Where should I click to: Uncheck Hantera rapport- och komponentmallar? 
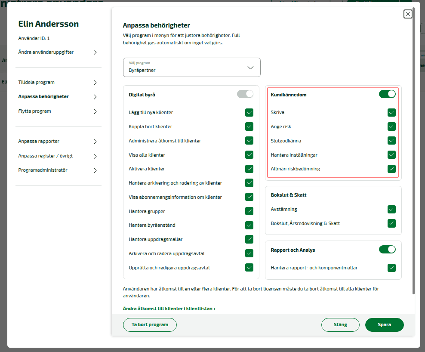tap(391, 268)
